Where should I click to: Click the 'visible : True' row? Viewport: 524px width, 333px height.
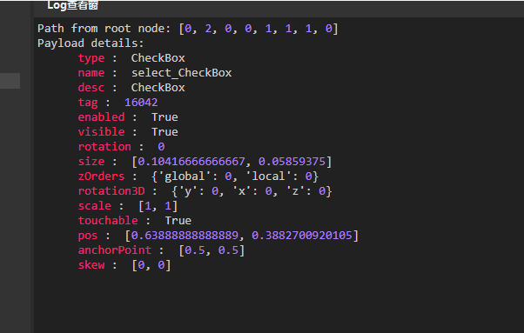pos(128,131)
